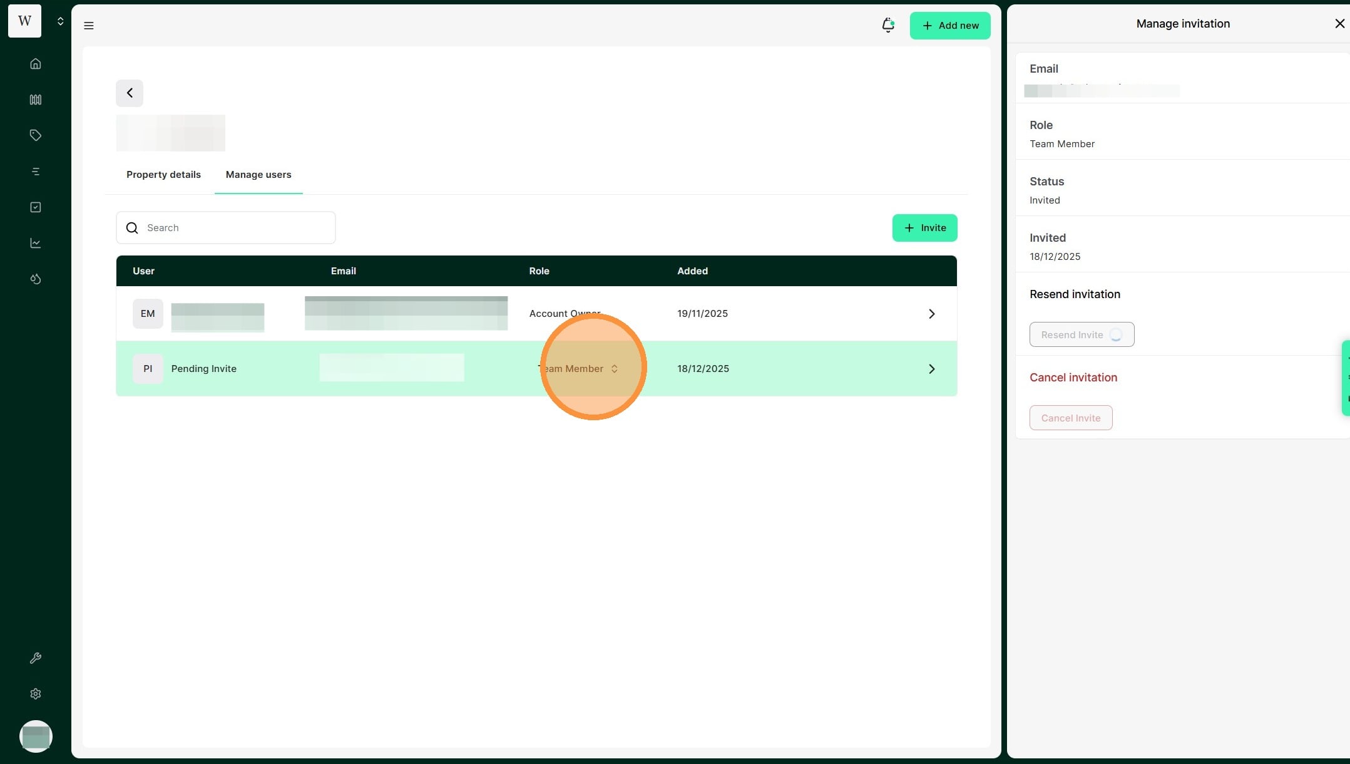Click the back arrow button
Viewport: 1350px width, 764px height.
(x=130, y=93)
